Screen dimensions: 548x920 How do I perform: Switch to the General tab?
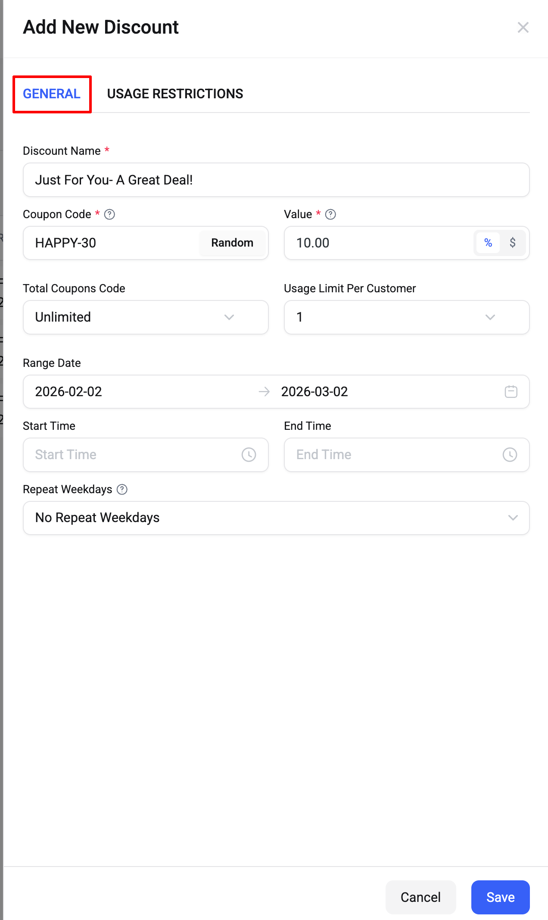tap(52, 94)
